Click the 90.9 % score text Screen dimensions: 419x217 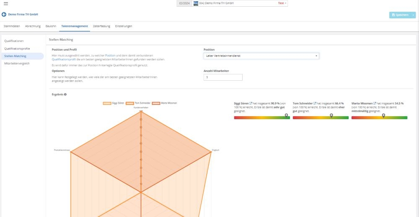tap(275, 103)
